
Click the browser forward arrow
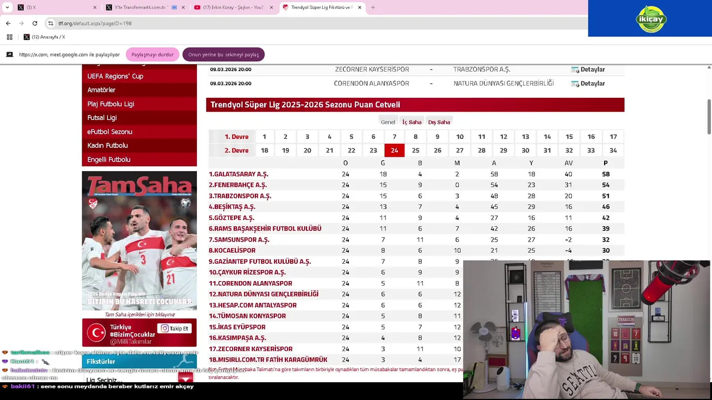tap(21, 23)
